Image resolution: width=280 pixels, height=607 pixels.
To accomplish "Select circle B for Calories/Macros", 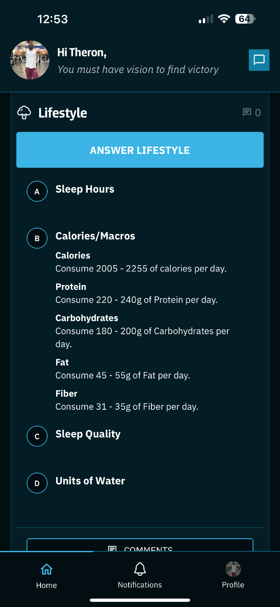I will click(x=37, y=238).
